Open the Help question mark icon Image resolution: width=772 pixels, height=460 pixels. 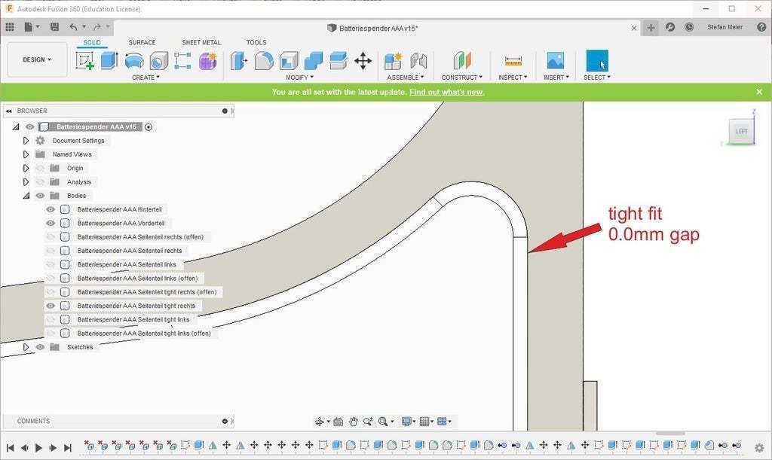pyautogui.click(x=761, y=27)
